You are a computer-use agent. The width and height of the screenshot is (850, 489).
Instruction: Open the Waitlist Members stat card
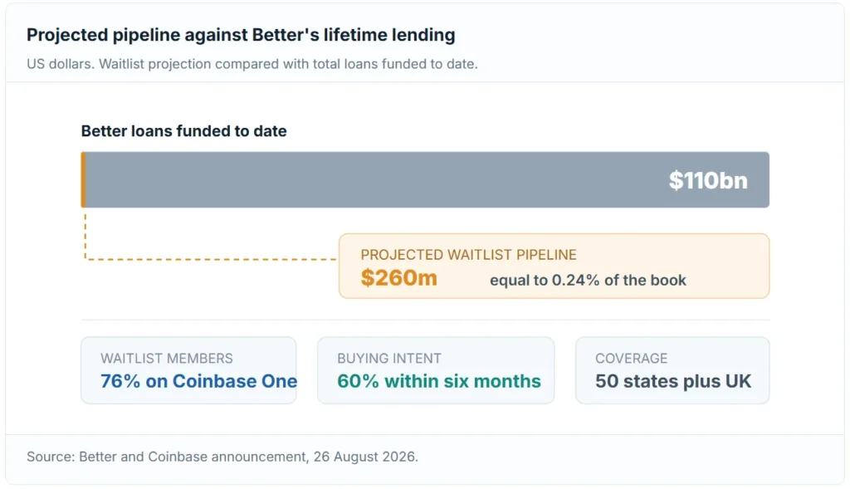(x=188, y=370)
